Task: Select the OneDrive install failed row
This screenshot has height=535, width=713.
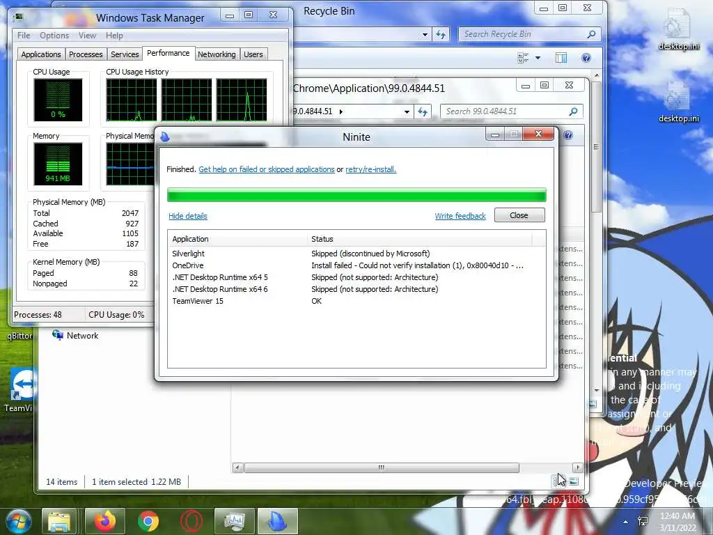Action: coord(356,265)
